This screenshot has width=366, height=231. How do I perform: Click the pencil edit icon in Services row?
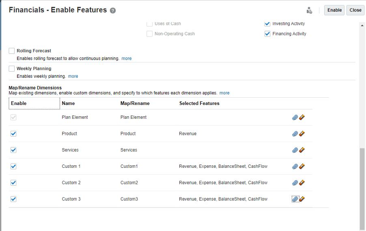pos(302,150)
